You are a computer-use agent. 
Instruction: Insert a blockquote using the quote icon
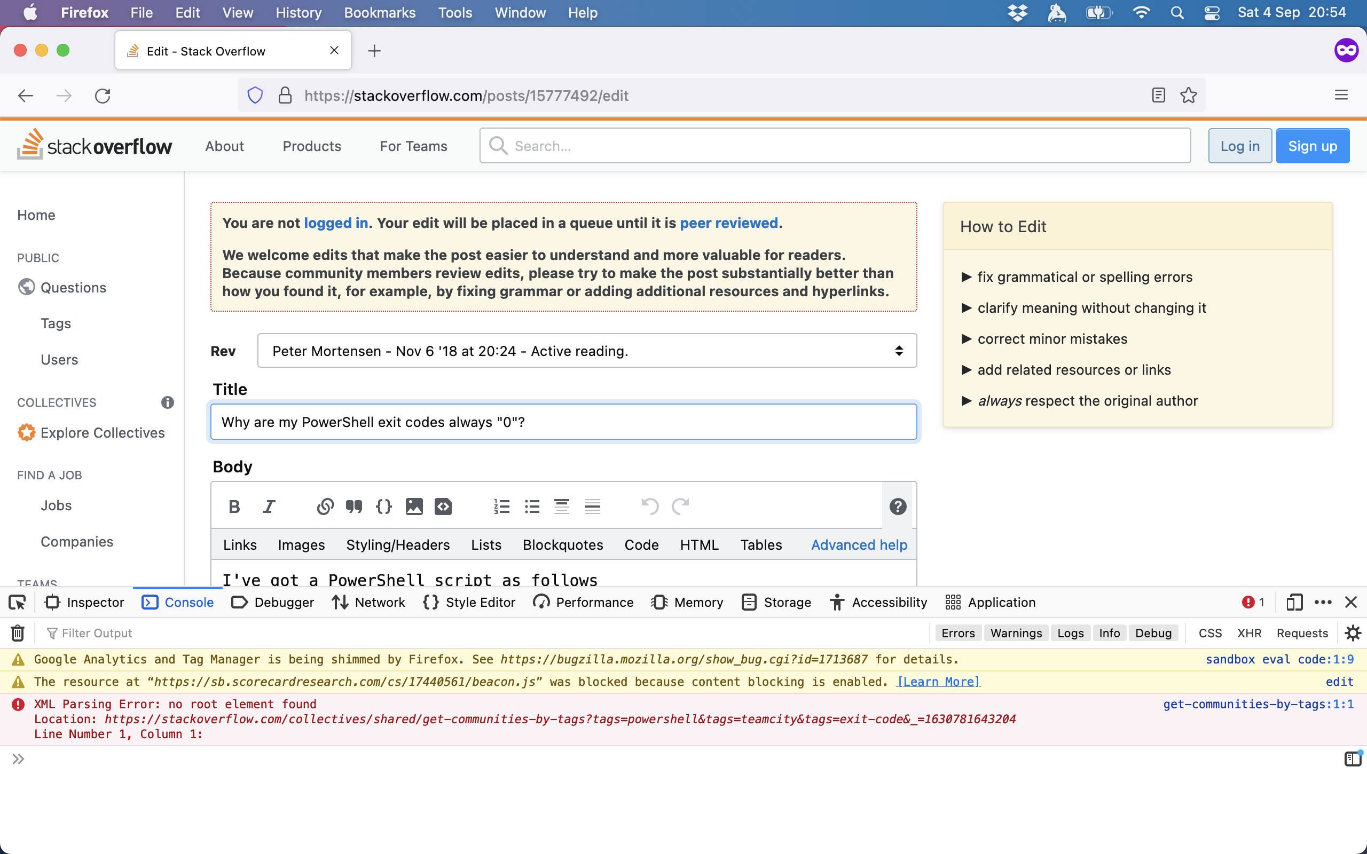coord(354,507)
